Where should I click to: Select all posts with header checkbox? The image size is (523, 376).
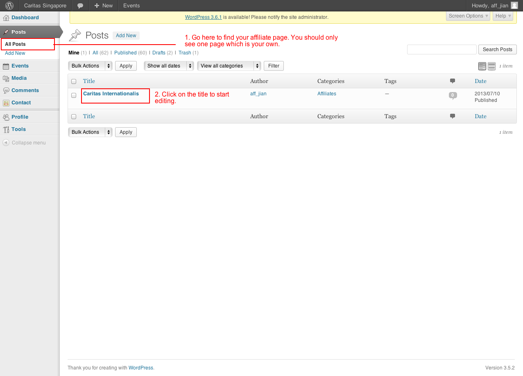[x=74, y=81]
